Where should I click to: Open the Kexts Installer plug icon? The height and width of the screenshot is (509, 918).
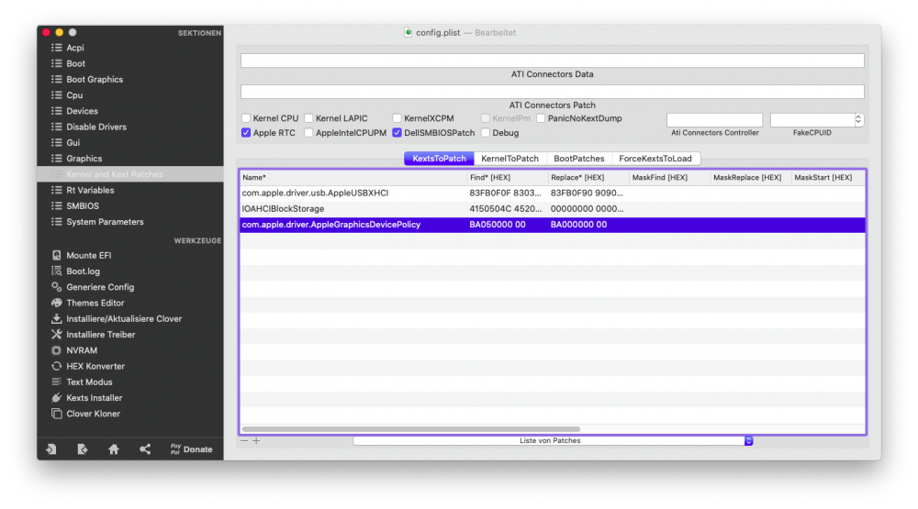[x=57, y=398]
